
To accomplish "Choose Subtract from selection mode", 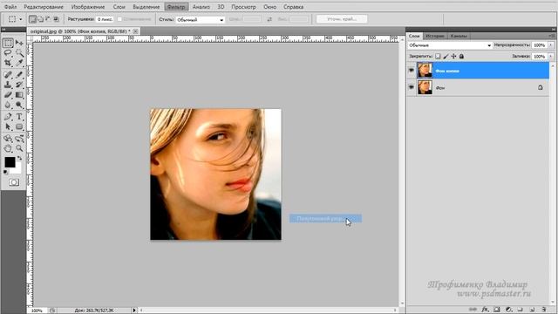I will [x=48, y=19].
